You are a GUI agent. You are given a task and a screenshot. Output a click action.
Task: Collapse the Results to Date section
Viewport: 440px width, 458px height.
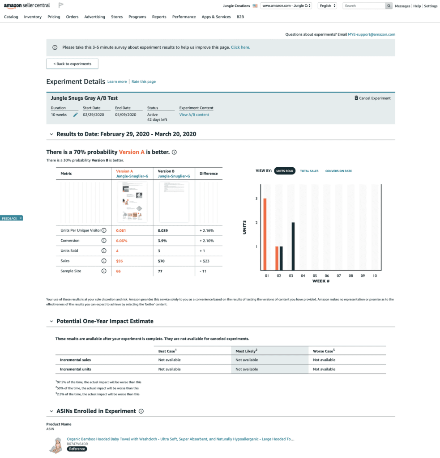coord(51,133)
